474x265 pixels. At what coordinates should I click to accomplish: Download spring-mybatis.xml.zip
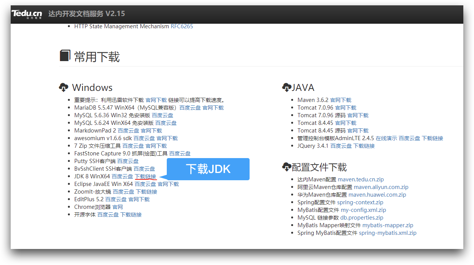pyautogui.click(x=388, y=233)
